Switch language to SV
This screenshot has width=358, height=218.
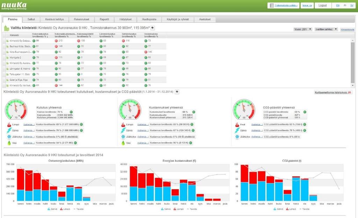coord(352,6)
